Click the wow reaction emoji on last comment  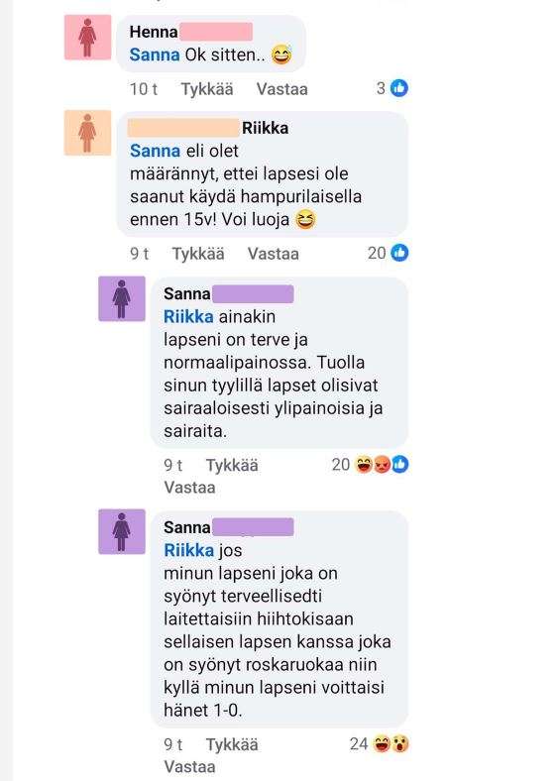399,743
